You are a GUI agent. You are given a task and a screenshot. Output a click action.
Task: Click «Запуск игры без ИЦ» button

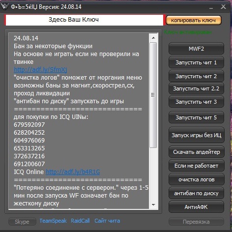coord(197,135)
